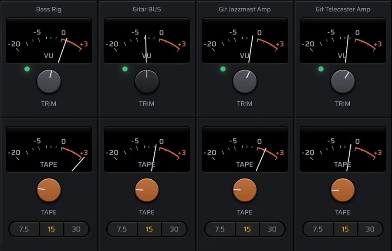Viewport: 392px width, 251px height.
Task: Click the Git Telecaster Amp VU meter
Action: pyautogui.click(x=343, y=40)
